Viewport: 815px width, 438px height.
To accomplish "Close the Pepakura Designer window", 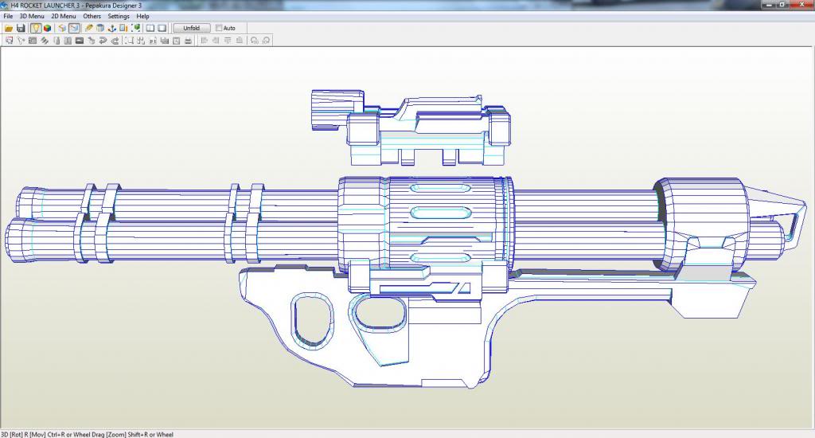I will point(801,4).
